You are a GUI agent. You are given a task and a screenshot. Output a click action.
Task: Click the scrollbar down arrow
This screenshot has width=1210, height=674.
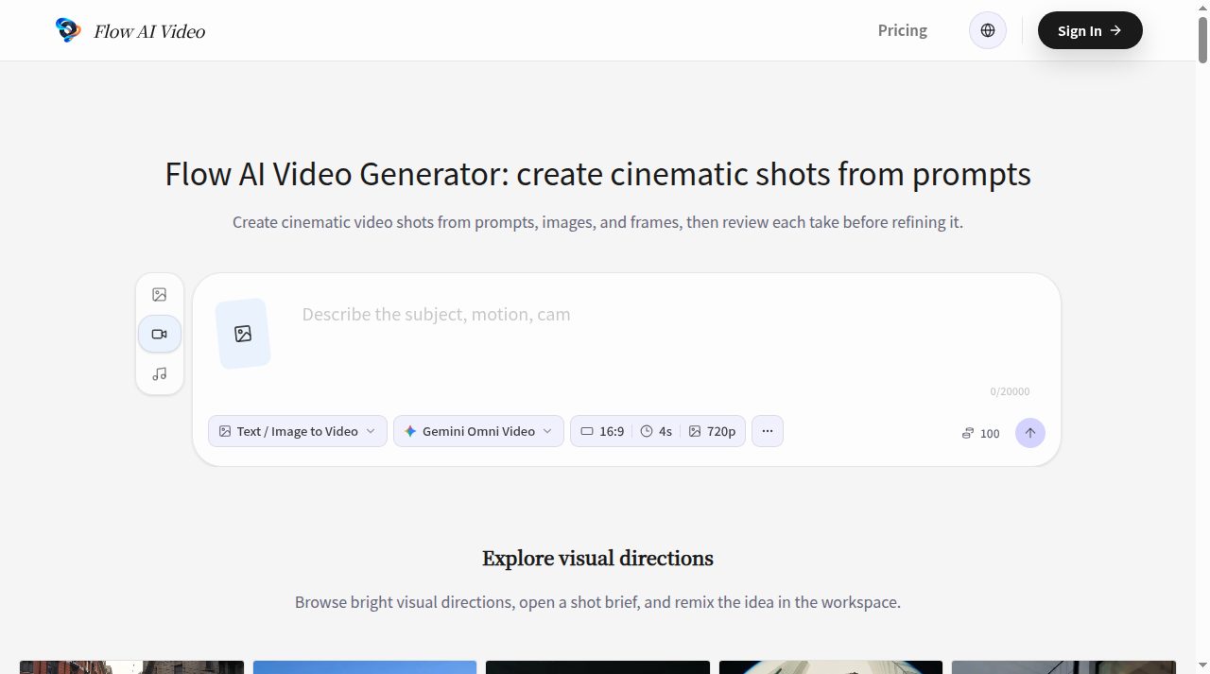[x=1202, y=666]
